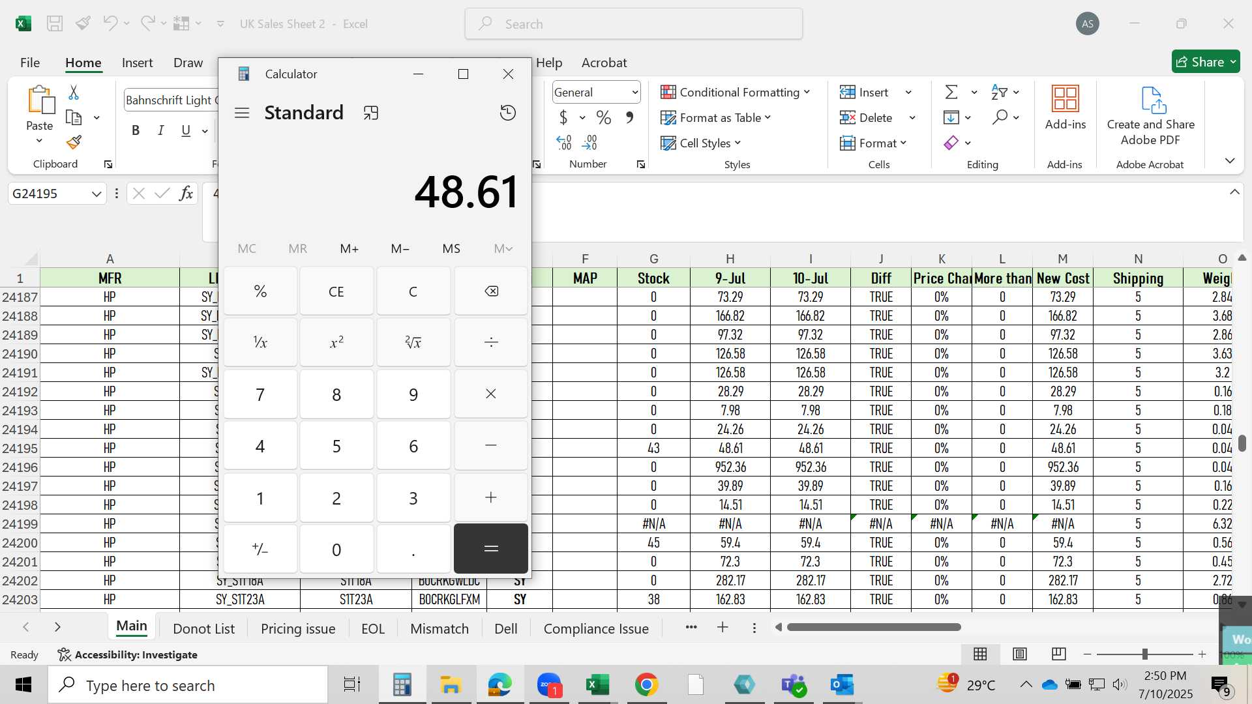Open the Name Box dropdown arrow
The width and height of the screenshot is (1252, 704).
click(x=97, y=194)
